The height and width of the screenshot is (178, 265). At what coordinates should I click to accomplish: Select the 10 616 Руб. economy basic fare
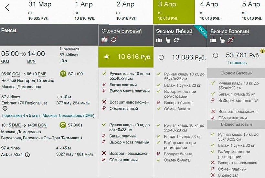(x=107, y=57)
